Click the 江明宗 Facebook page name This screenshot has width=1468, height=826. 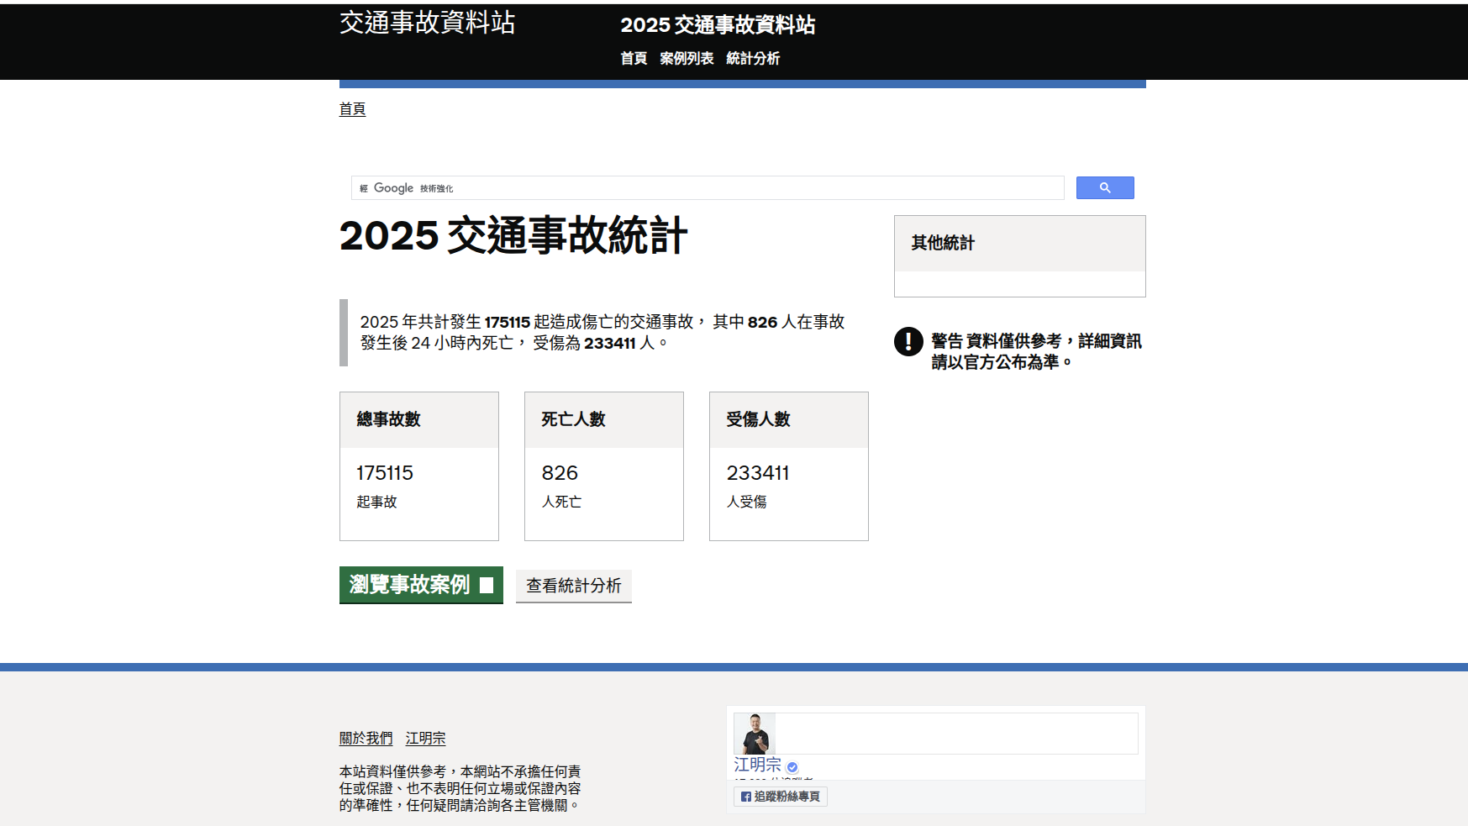point(757,765)
